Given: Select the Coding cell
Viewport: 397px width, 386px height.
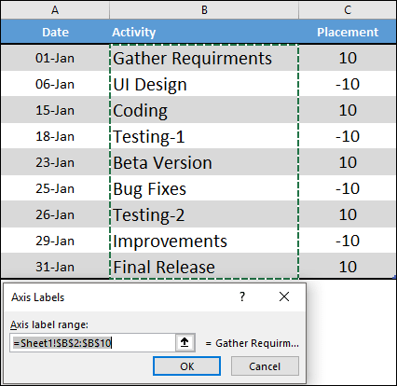Looking at the screenshot, I should [x=204, y=110].
